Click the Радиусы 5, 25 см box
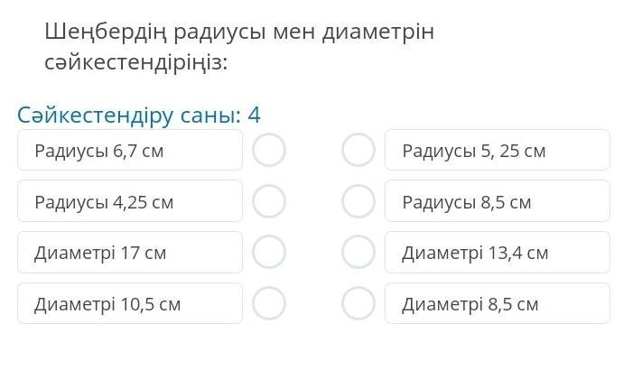Screen dimensions: 633x370 [497, 151]
